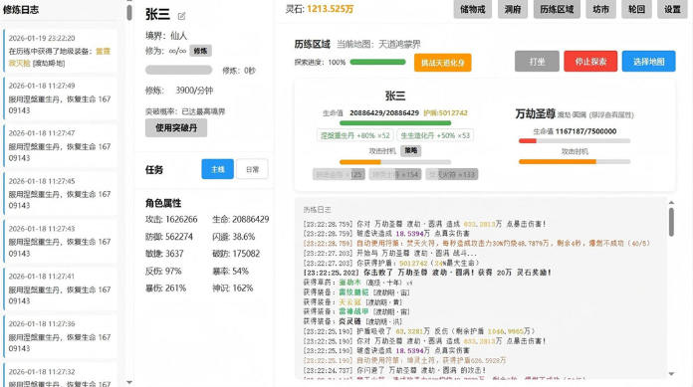Screen dimensions: 693x387
Task: Click the 生生造化丹 +50% ×53 pill tag
Action: click(435, 135)
